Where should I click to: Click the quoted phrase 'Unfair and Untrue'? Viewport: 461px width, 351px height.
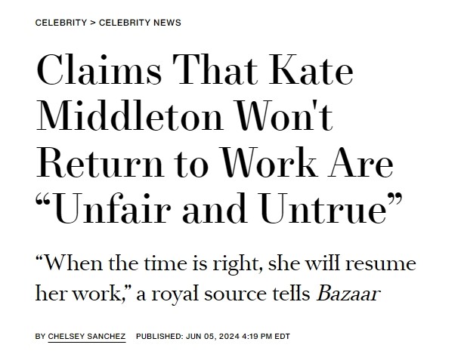219,208
